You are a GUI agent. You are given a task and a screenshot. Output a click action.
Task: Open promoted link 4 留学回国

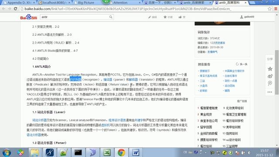point(206,127)
